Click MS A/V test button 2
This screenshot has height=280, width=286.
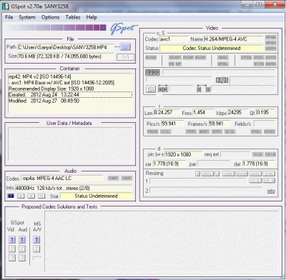(36, 249)
